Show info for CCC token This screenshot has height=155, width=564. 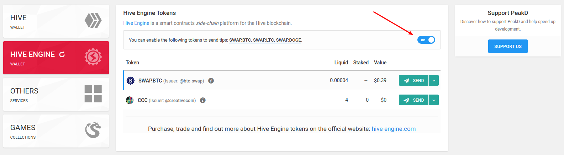(x=203, y=100)
